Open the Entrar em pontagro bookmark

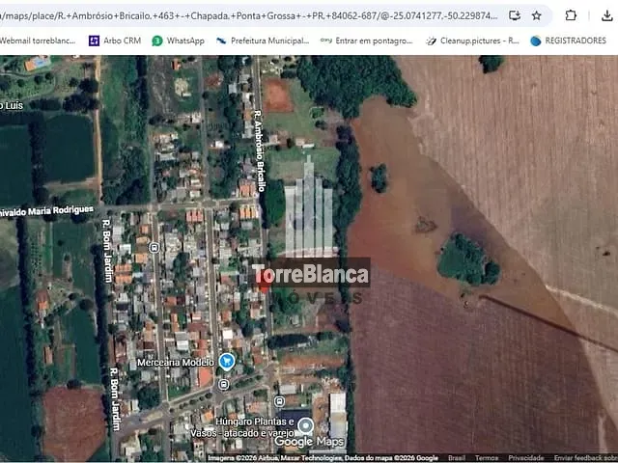coord(366,41)
